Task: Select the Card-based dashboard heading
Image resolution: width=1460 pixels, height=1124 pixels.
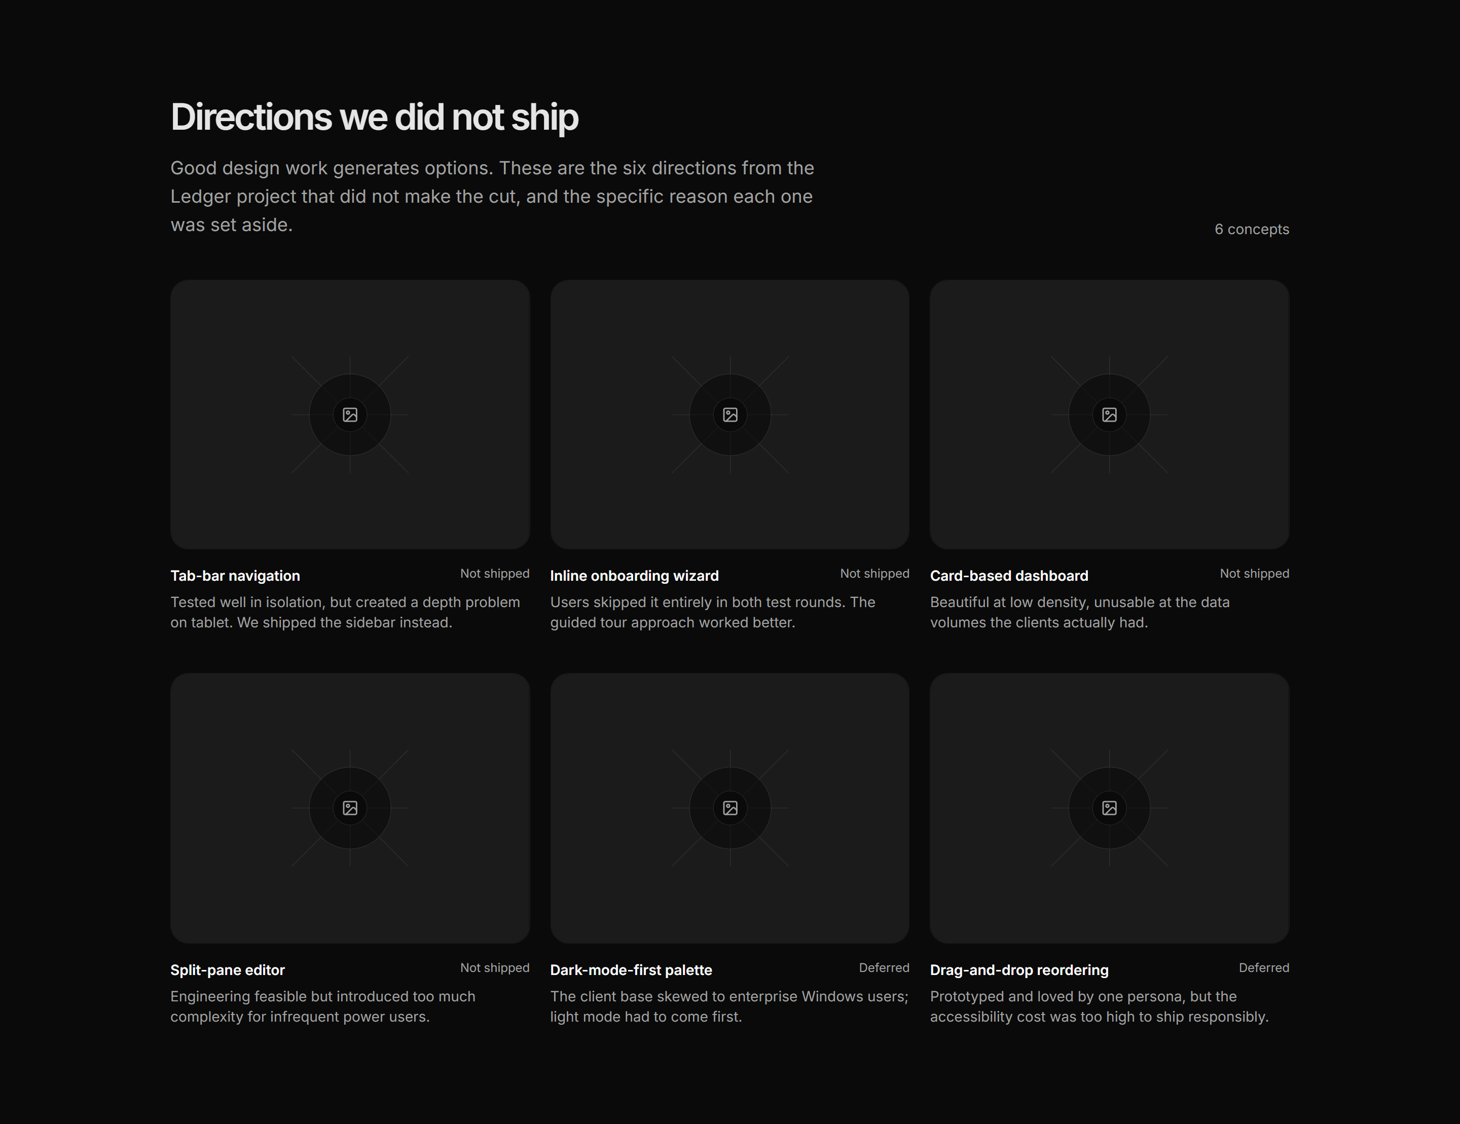Action: point(1009,575)
